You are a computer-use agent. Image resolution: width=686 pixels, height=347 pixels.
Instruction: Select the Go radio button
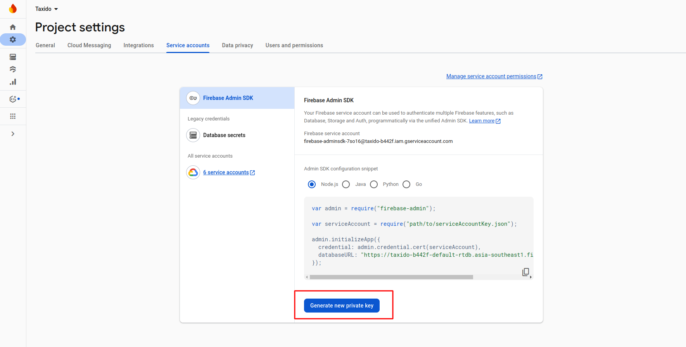coord(406,184)
